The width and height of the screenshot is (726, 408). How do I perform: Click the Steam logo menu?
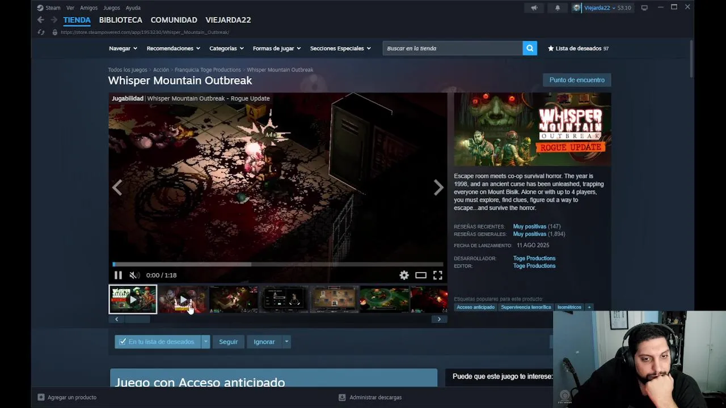(x=49, y=8)
